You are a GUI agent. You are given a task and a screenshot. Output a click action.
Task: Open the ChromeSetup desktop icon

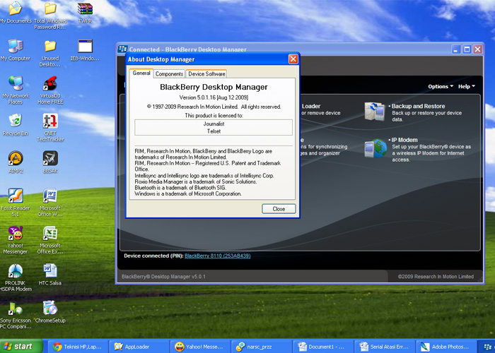pos(50,308)
